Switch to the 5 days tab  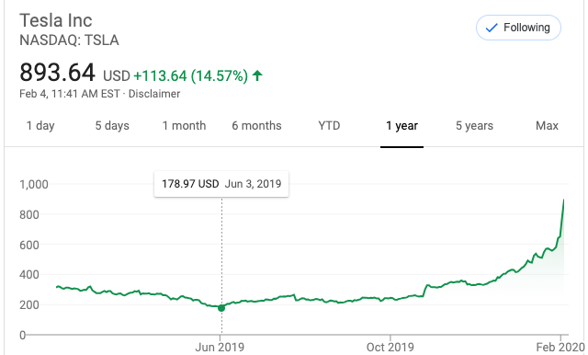tap(112, 126)
